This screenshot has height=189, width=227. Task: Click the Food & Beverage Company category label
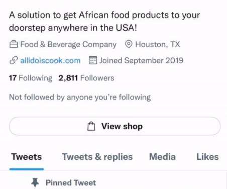tap(68, 45)
